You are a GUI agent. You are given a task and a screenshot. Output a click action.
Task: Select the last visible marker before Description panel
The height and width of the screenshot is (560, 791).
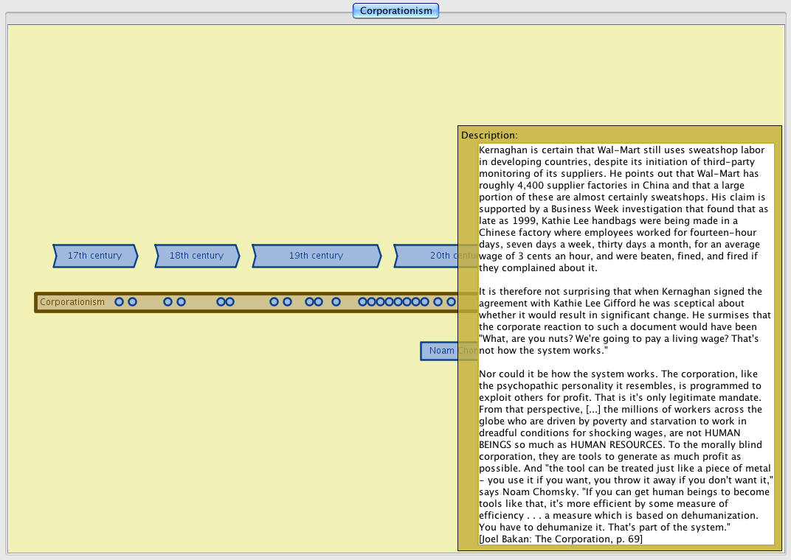pos(451,302)
